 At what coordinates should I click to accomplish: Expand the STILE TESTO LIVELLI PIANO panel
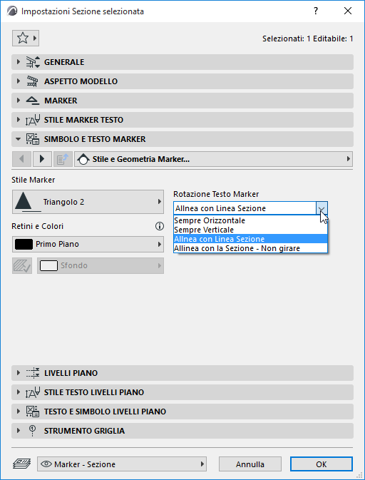pos(182,392)
